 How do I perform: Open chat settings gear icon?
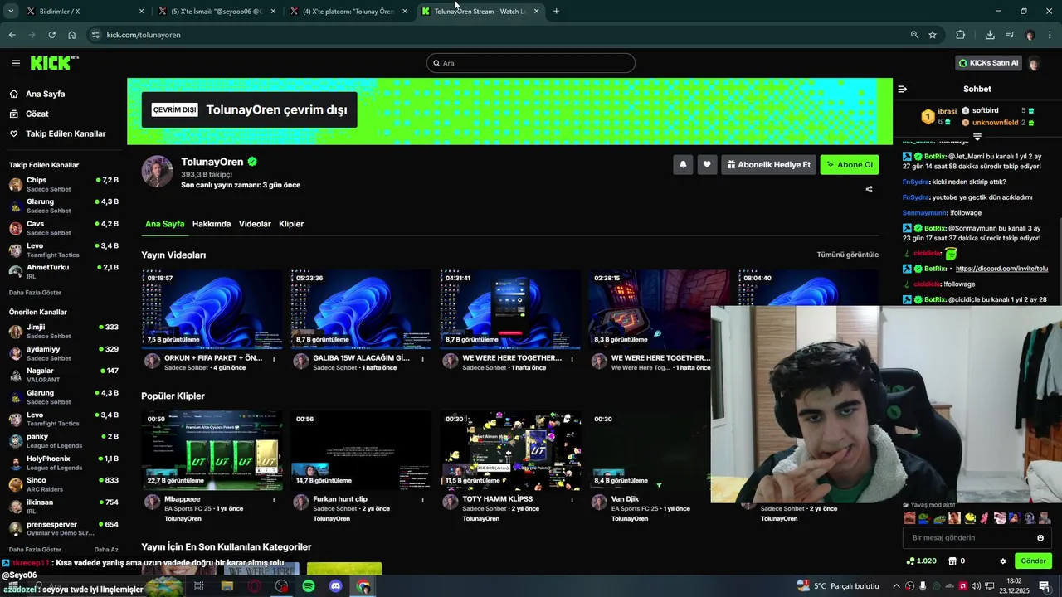pyautogui.click(x=1002, y=561)
